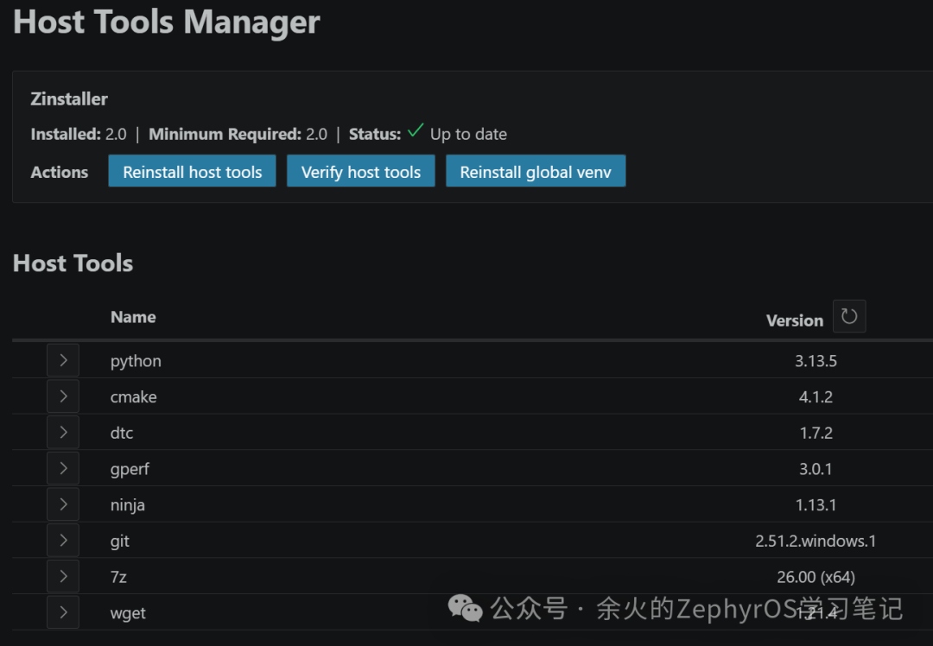Select the cmake tool name
933x646 pixels.
click(x=133, y=396)
